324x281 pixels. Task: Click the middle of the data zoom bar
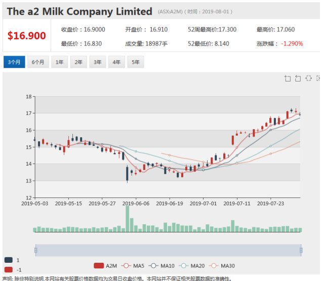(x=169, y=250)
